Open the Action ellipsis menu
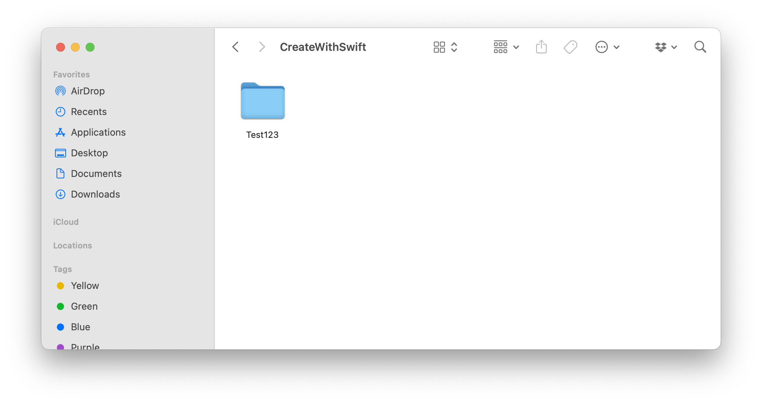 607,47
